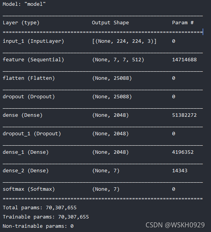This screenshot has height=232, width=211.
Task: Click the '[(None, 224, 224, 3)]' output shape
Action: click(x=124, y=41)
